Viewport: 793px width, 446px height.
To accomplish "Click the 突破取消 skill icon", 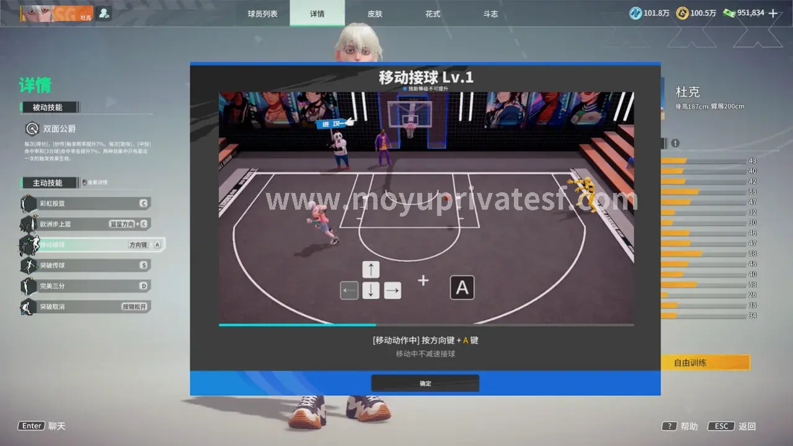I will [x=28, y=306].
